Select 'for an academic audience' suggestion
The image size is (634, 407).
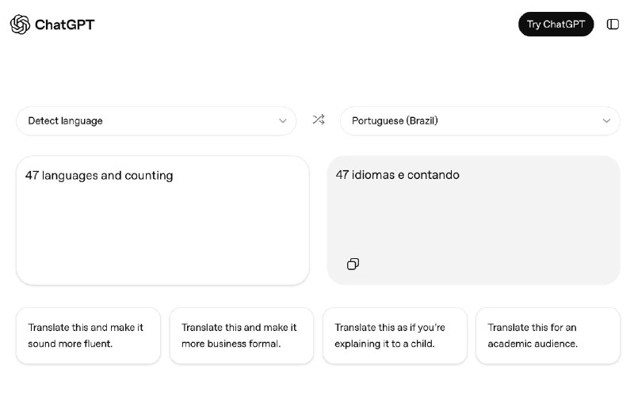coord(548,336)
